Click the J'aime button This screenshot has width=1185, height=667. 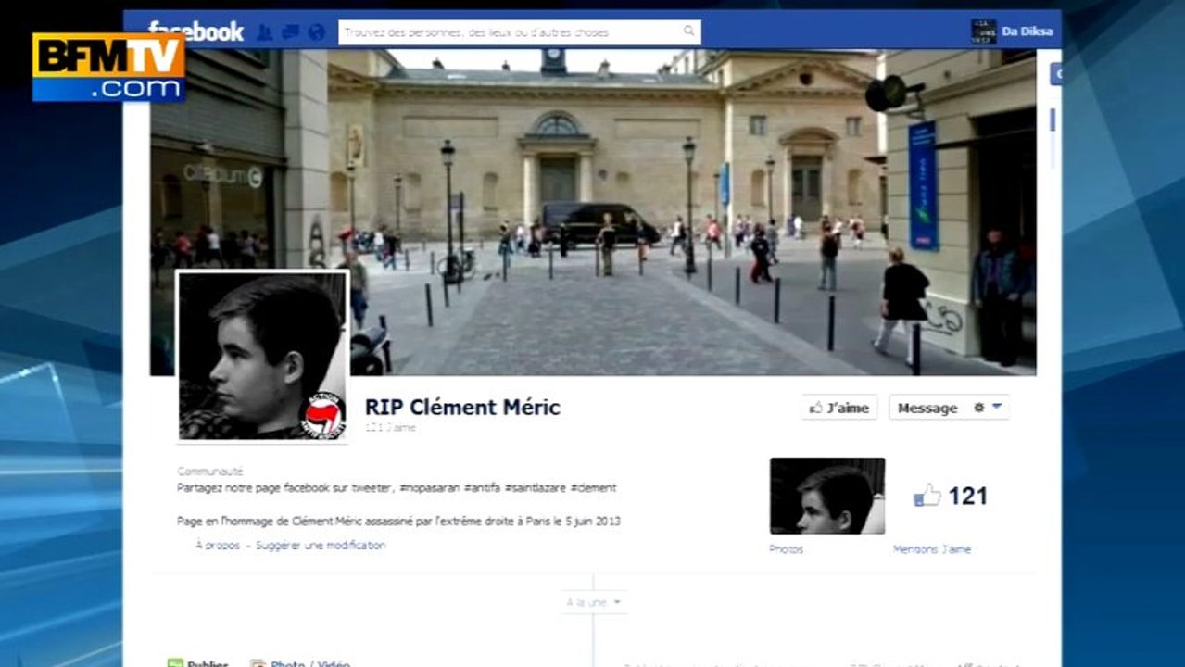pyautogui.click(x=839, y=408)
